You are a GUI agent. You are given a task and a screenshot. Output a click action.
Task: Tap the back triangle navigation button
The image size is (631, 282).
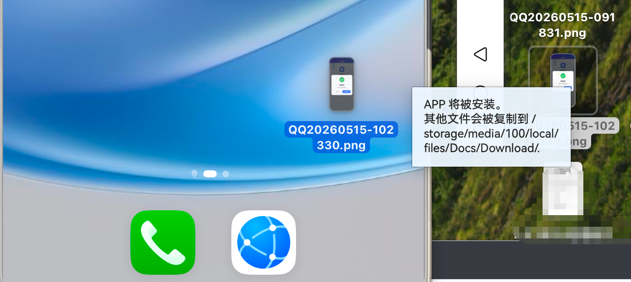pos(480,54)
